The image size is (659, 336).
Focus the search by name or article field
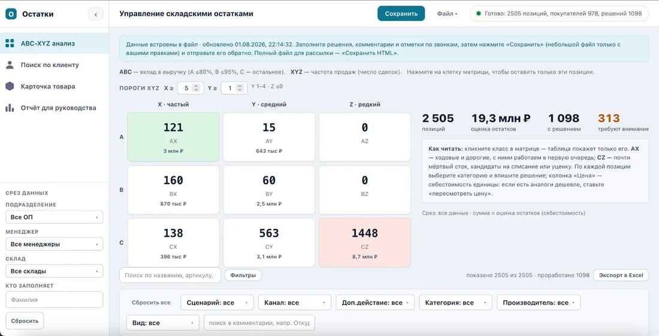point(170,275)
